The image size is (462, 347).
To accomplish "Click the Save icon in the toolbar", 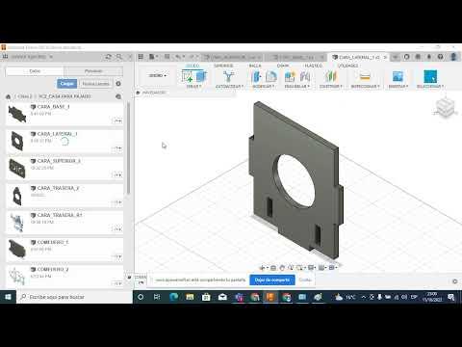I will tap(167, 57).
